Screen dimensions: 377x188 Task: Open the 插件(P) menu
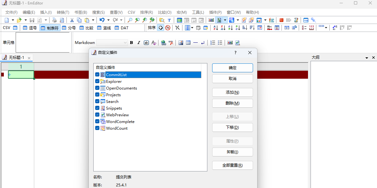(x=215, y=12)
